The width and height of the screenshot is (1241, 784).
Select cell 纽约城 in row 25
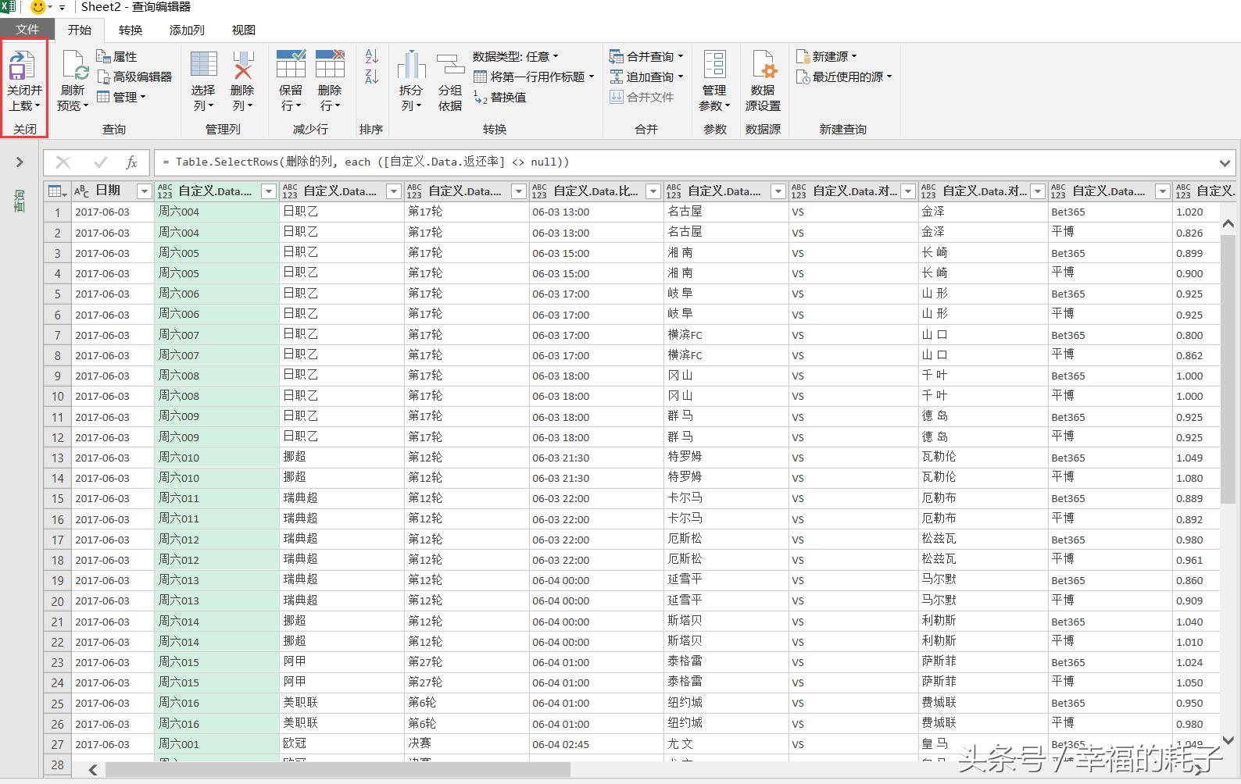click(x=726, y=703)
